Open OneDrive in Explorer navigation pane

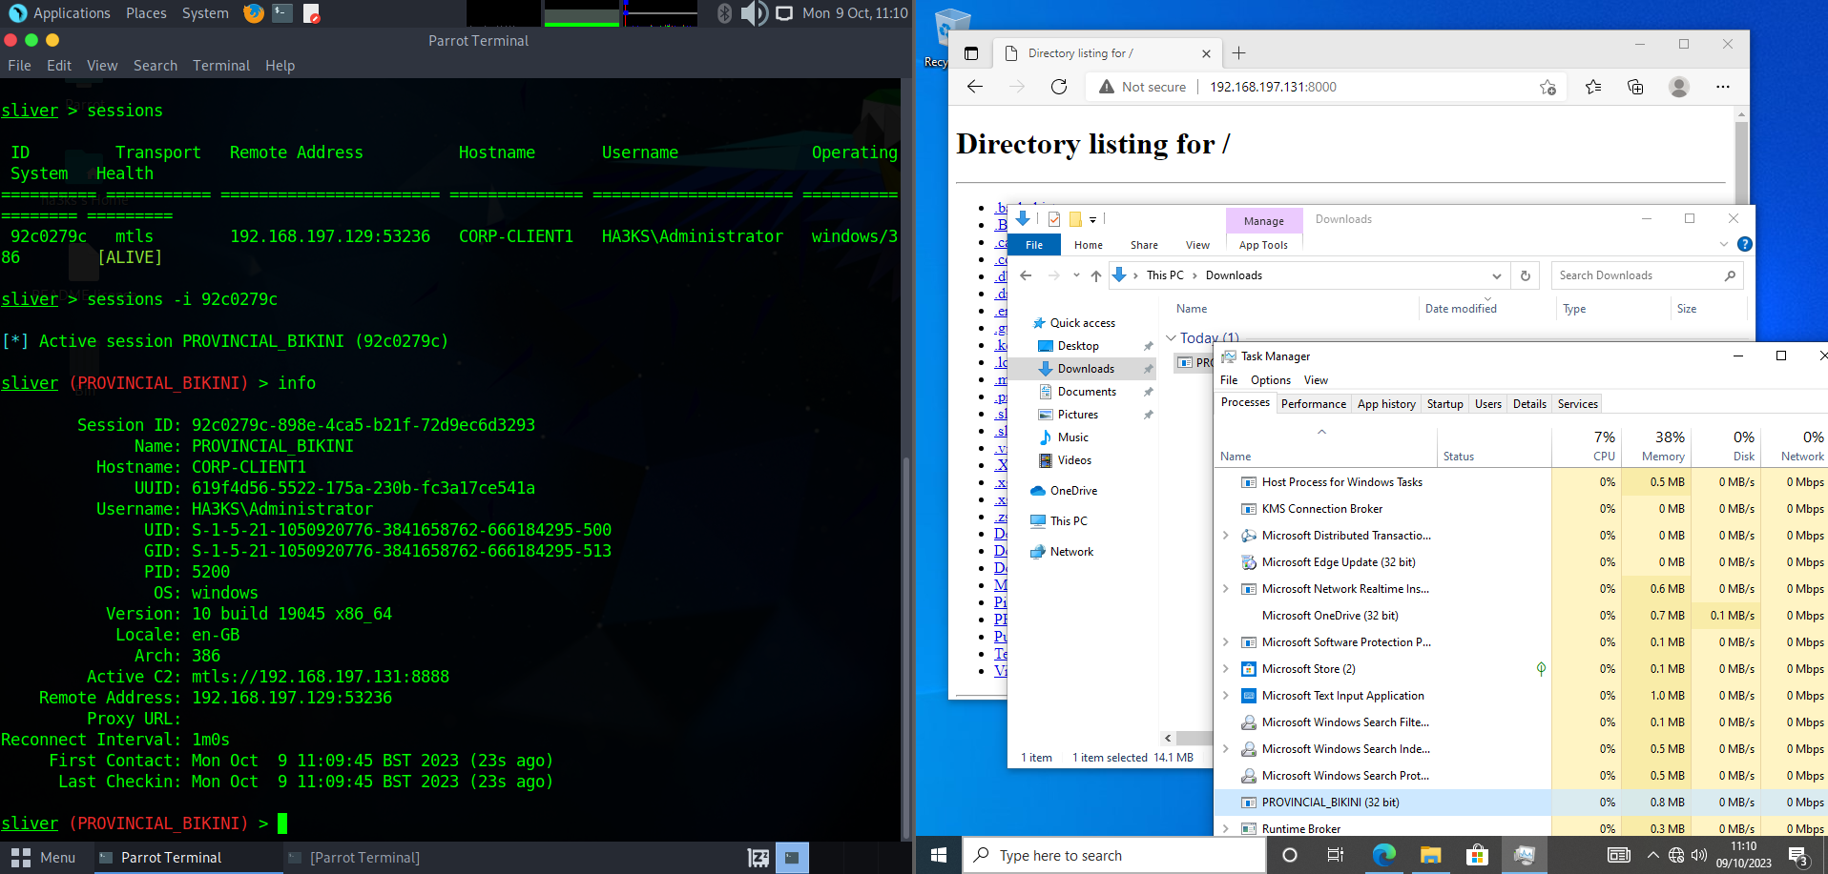coord(1073,491)
